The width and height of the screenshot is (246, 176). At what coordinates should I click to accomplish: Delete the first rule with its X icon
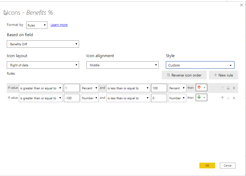[x=234, y=88]
